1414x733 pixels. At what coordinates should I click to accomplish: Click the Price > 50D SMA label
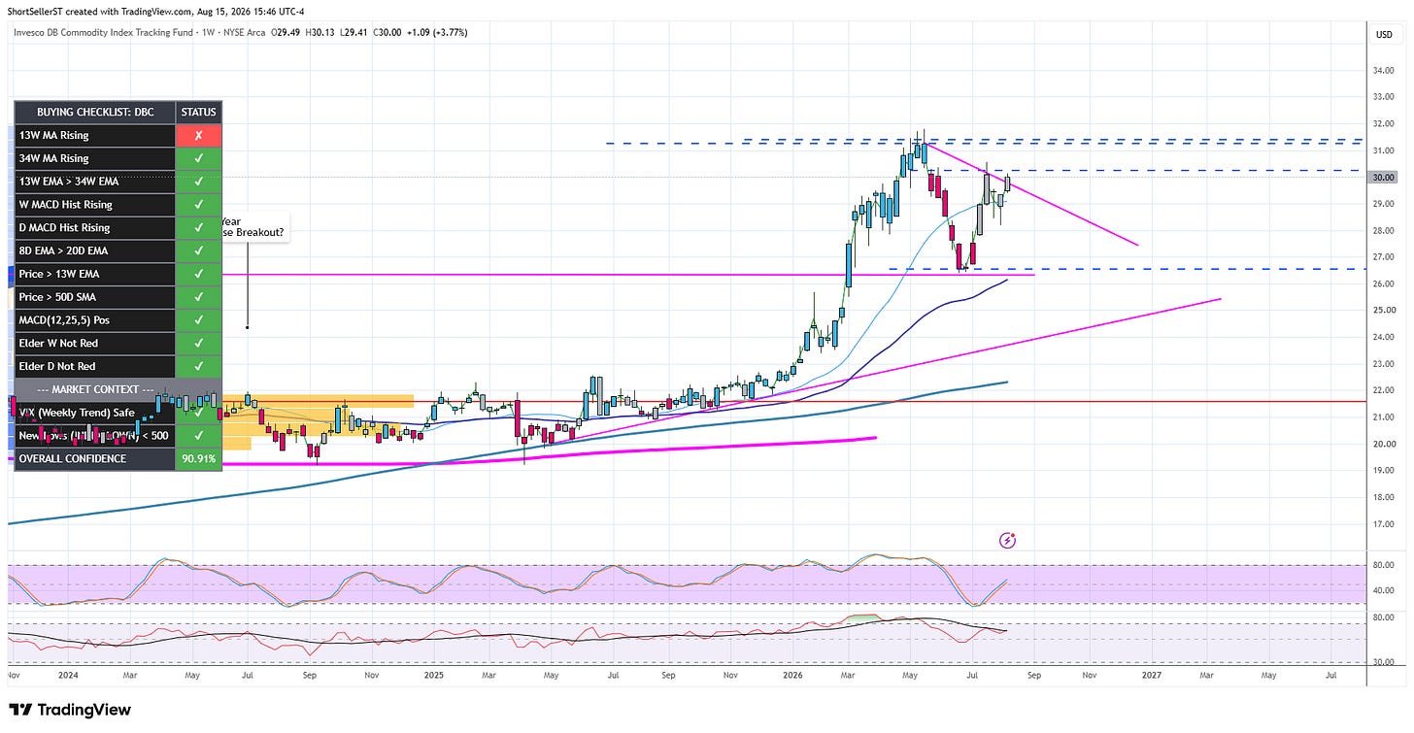point(58,297)
